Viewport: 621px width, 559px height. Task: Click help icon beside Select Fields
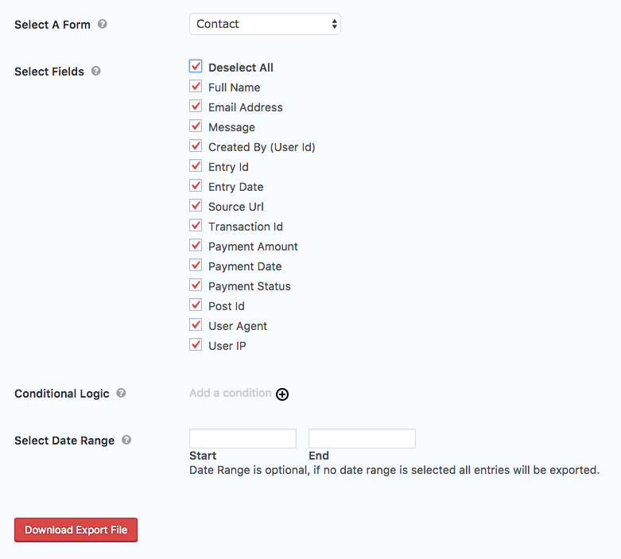coord(96,71)
